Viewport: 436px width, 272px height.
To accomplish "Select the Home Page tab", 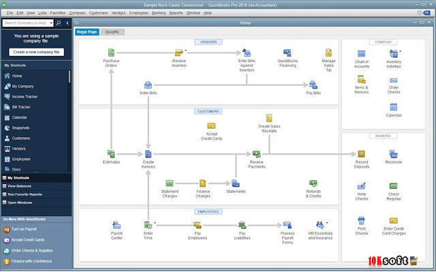I will pyautogui.click(x=87, y=32).
